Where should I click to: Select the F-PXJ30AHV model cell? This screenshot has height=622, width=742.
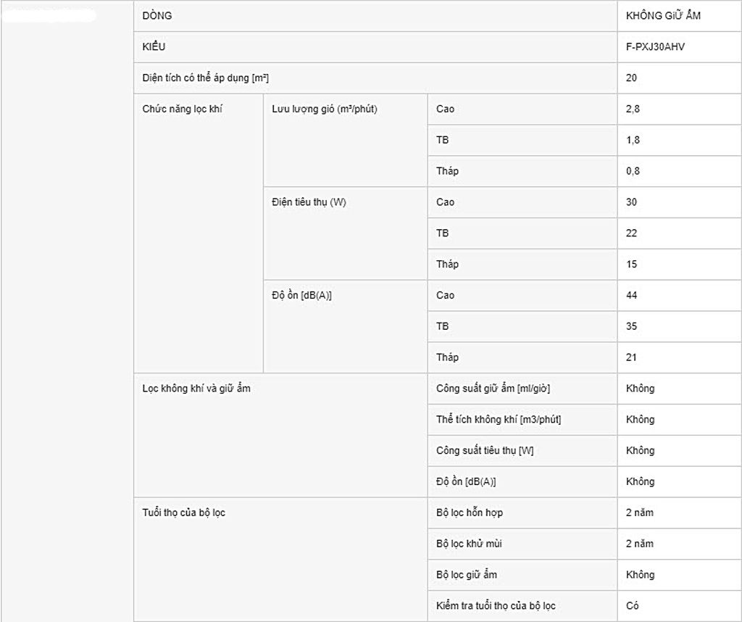tap(679, 47)
